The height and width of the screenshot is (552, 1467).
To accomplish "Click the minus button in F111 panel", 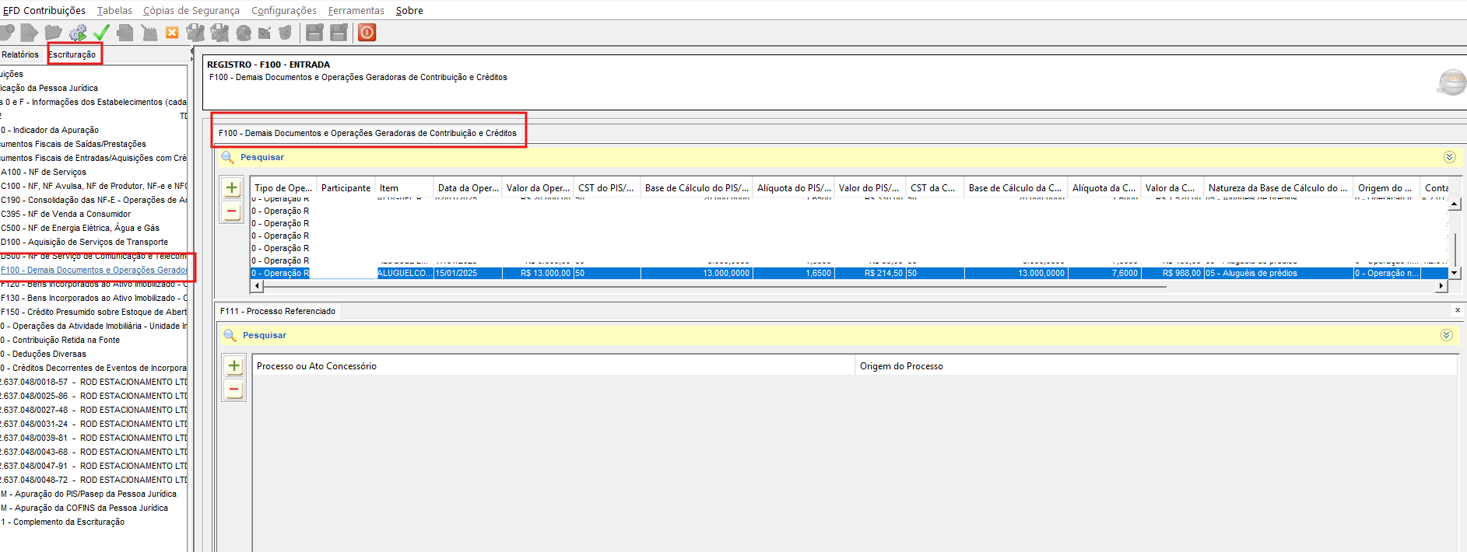I will [234, 390].
